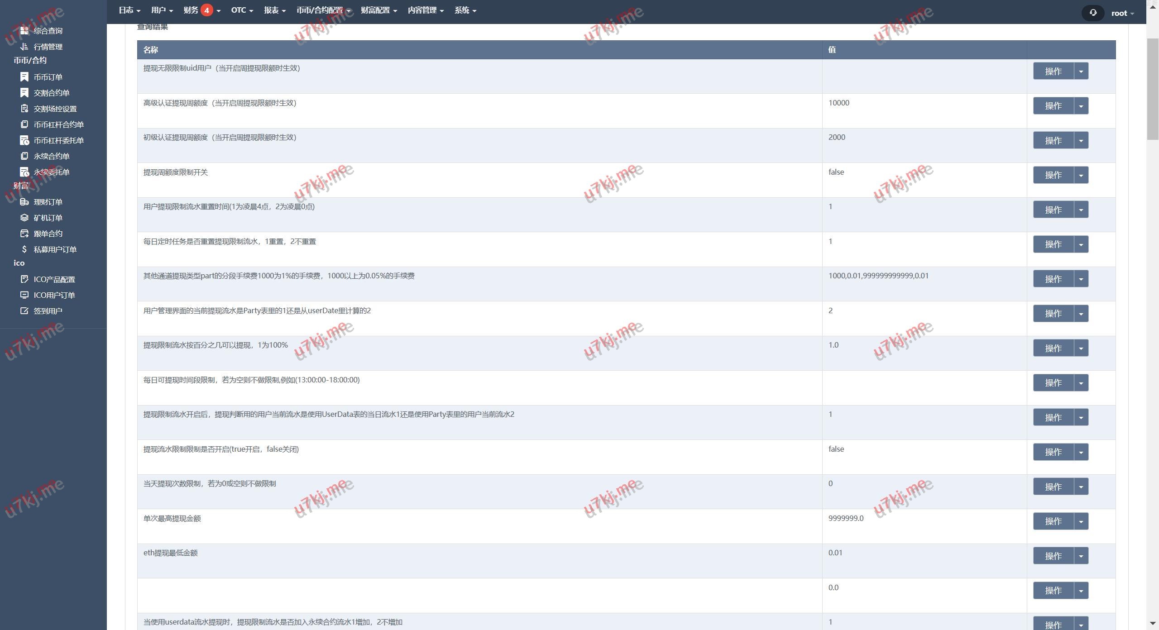
Task: Click 操作 button for 高级认证提现周额度 row
Action: pos(1053,106)
